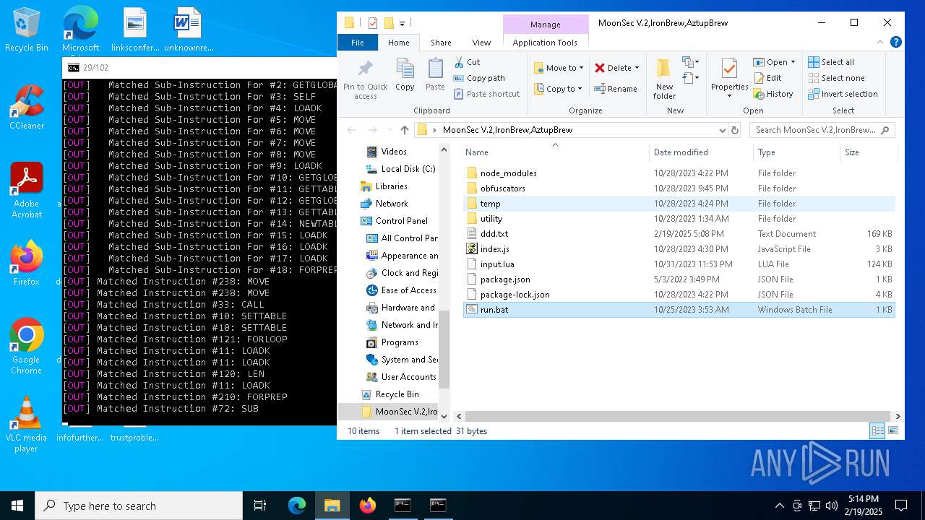925x520 pixels.
Task: Select input.lua file
Action: [497, 264]
